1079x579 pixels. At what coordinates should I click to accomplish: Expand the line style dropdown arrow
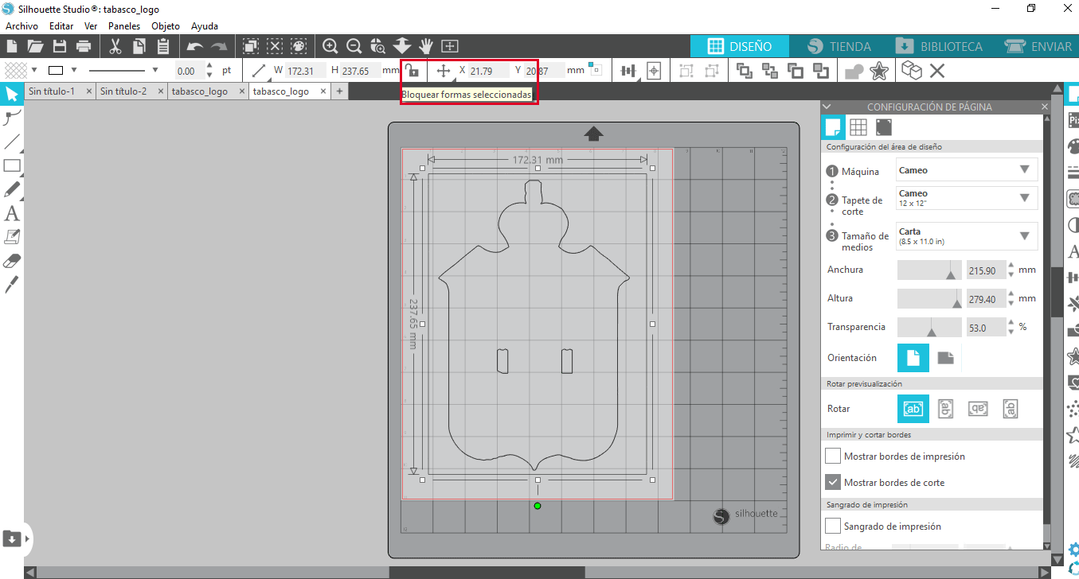(x=155, y=70)
